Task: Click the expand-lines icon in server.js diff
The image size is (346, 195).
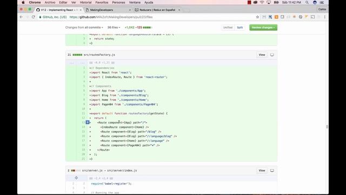Action: pyautogui.click(x=76, y=178)
